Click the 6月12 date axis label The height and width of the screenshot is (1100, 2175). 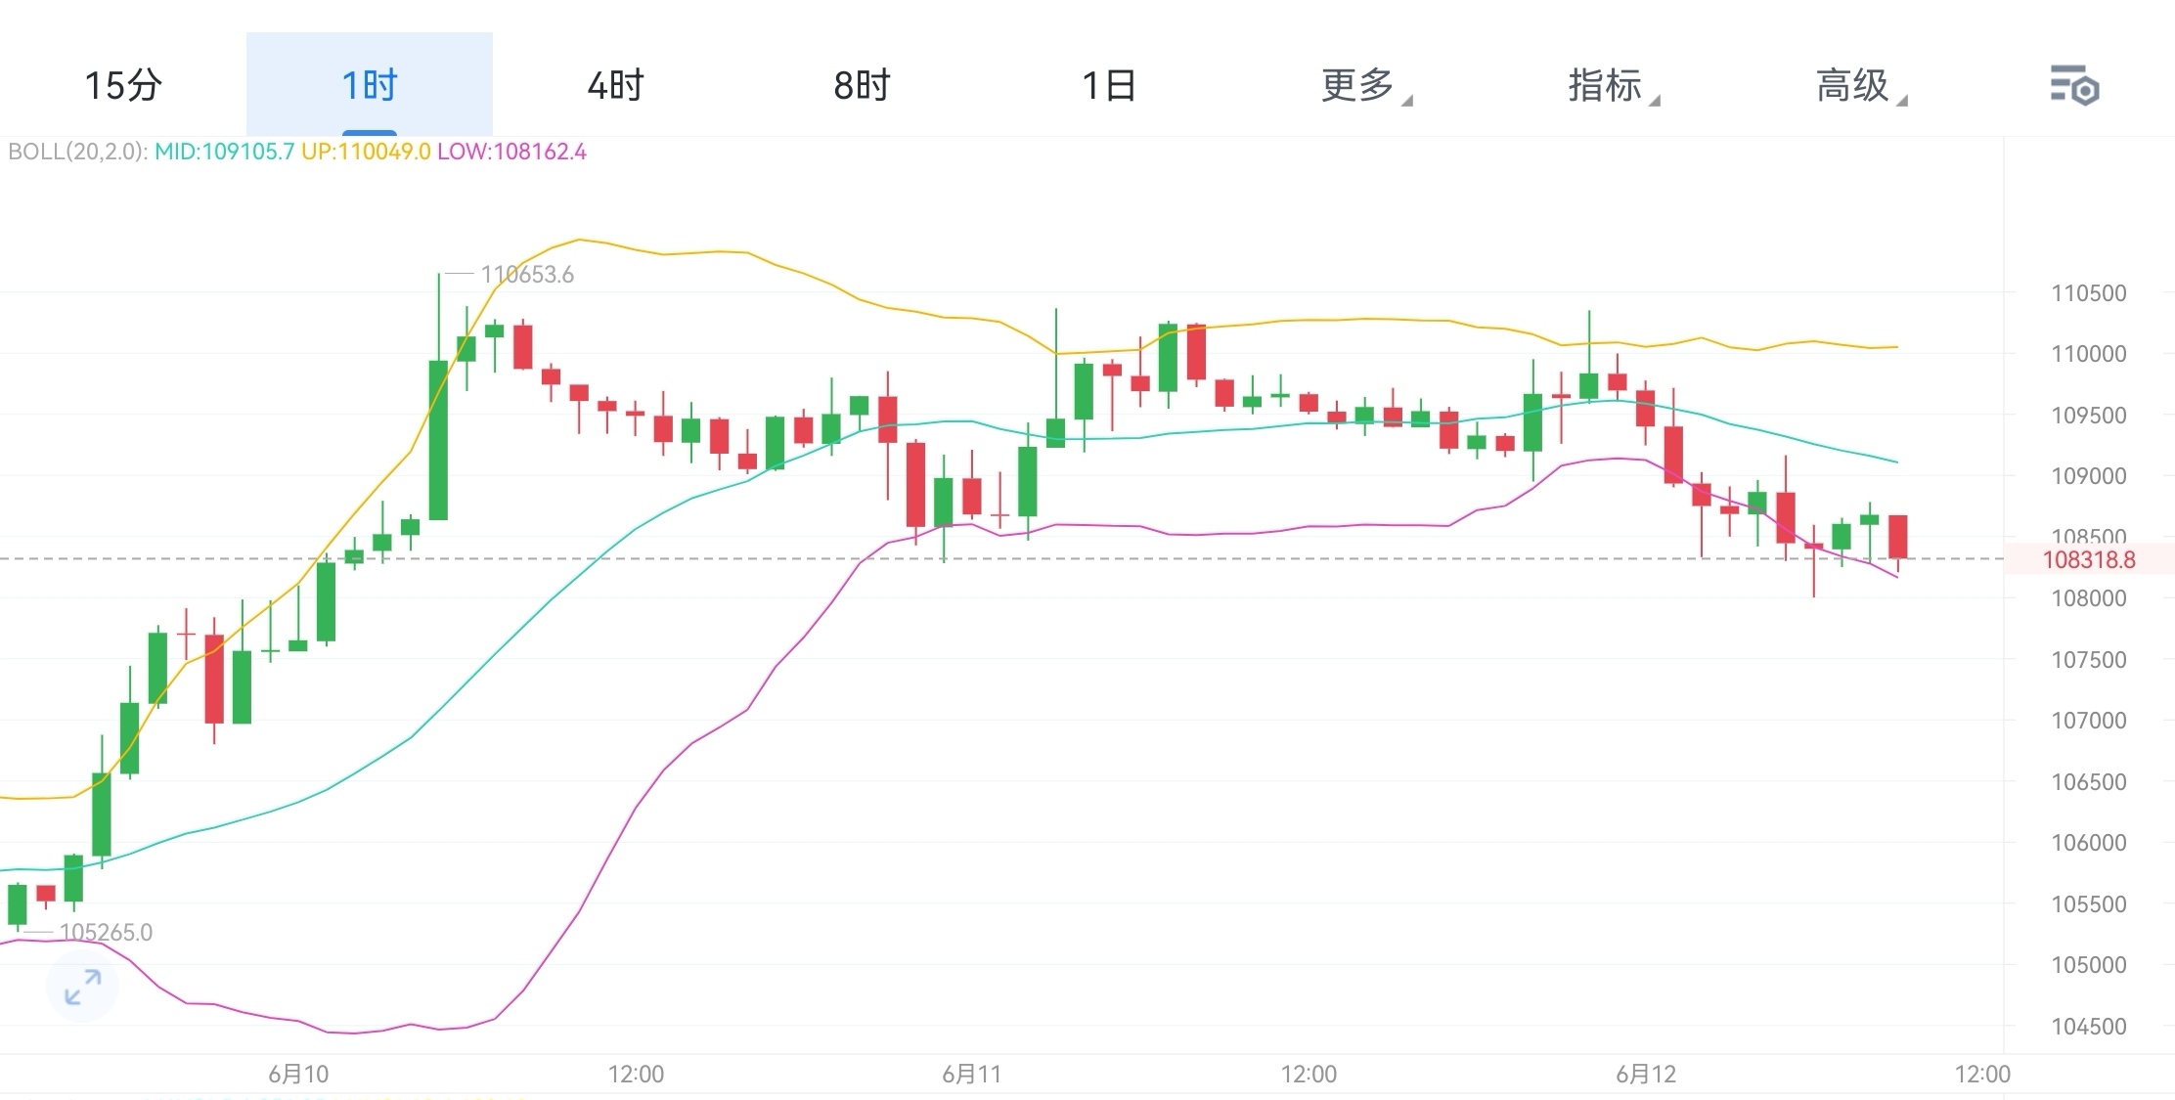click(1645, 1075)
